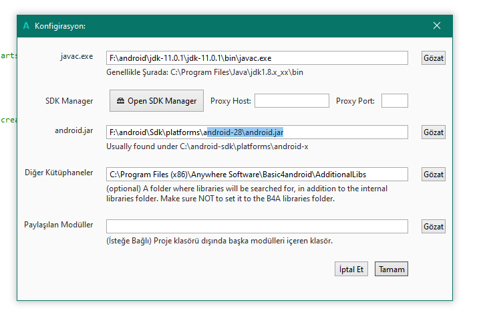Browse for Diğer Kütüphaneler folder with Gözat

(434, 175)
